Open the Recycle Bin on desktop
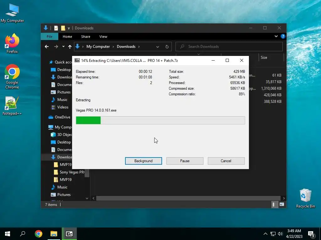 305,198
